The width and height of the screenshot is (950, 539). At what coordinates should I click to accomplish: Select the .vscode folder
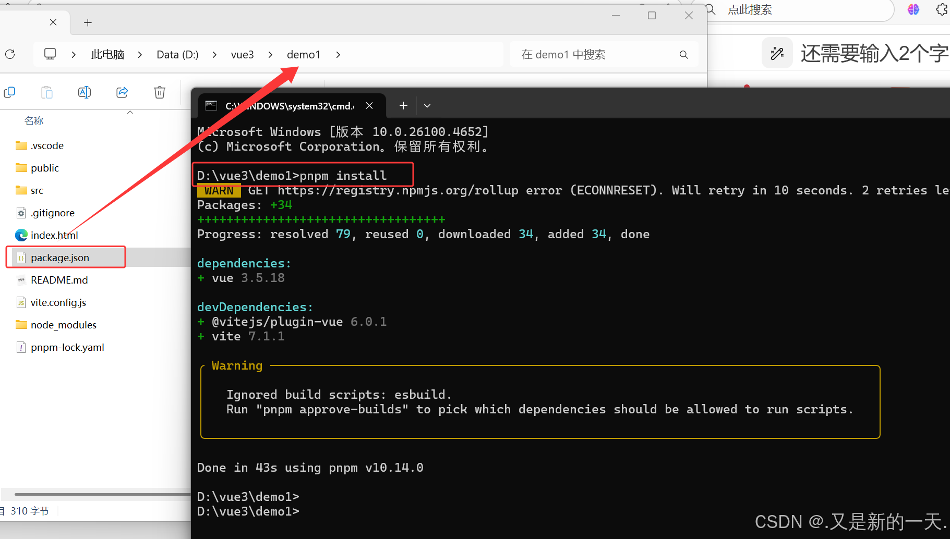click(x=47, y=145)
